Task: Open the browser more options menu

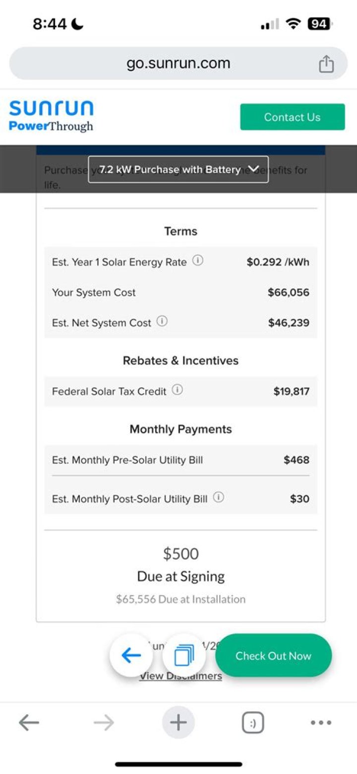Action: (x=321, y=722)
